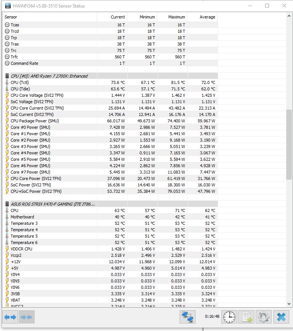Select the Core #0 Power (SMU) row
293x331 pixels.
pos(110,127)
